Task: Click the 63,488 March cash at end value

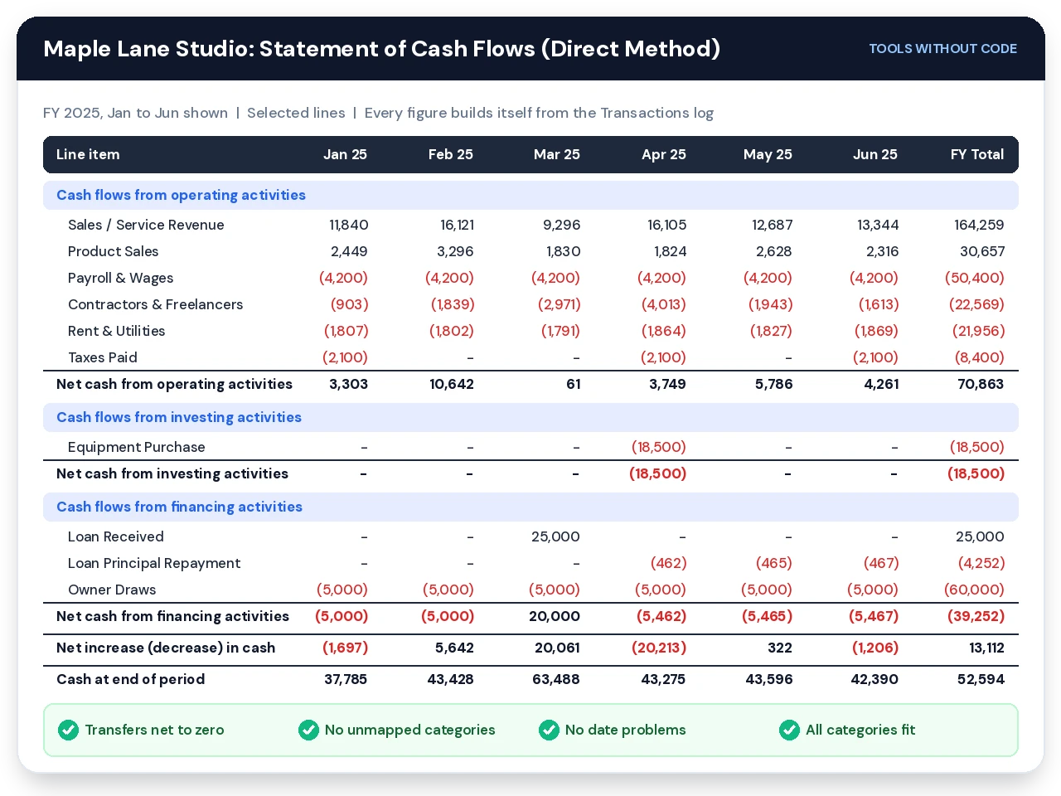Action: pos(555,679)
